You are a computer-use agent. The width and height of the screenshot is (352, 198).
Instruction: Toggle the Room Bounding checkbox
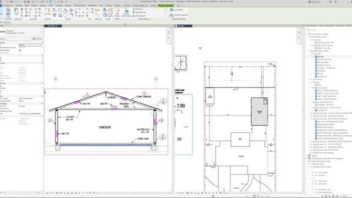(x=20, y=50)
